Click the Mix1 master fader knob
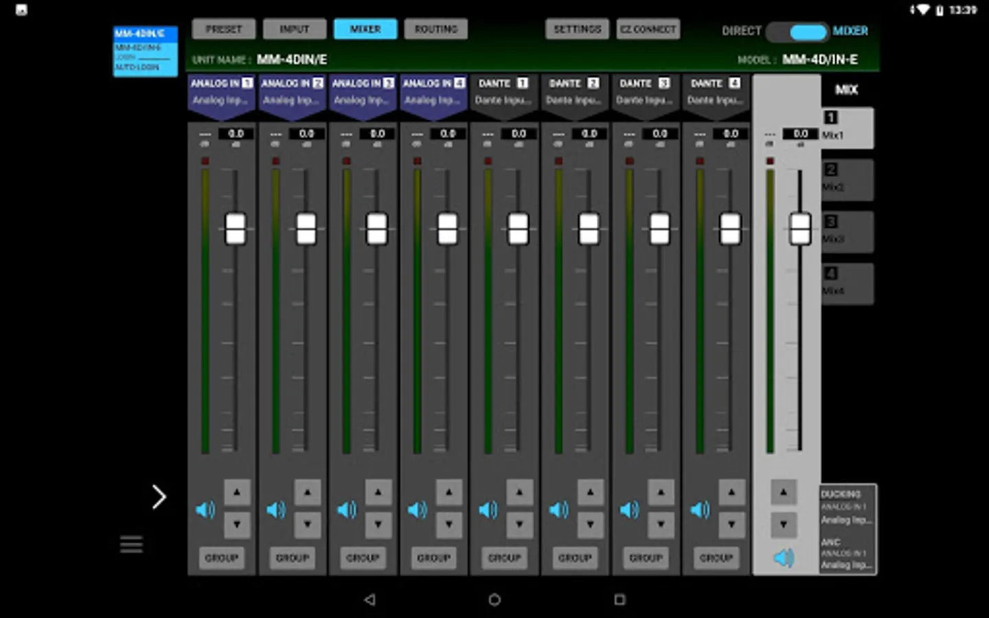The width and height of the screenshot is (989, 618). click(x=800, y=229)
